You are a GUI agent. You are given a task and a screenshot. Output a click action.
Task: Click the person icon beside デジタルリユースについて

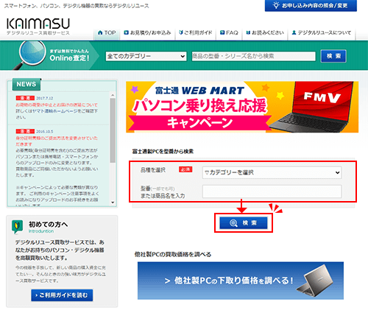pos(294,32)
